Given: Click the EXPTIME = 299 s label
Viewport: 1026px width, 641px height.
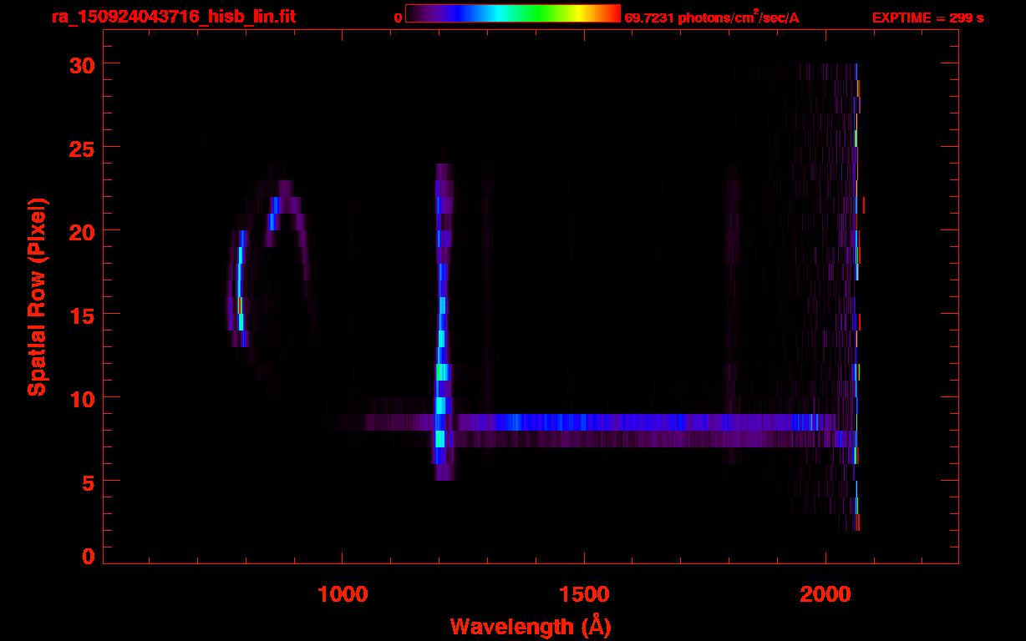Looking at the screenshot, I should click(x=927, y=18).
